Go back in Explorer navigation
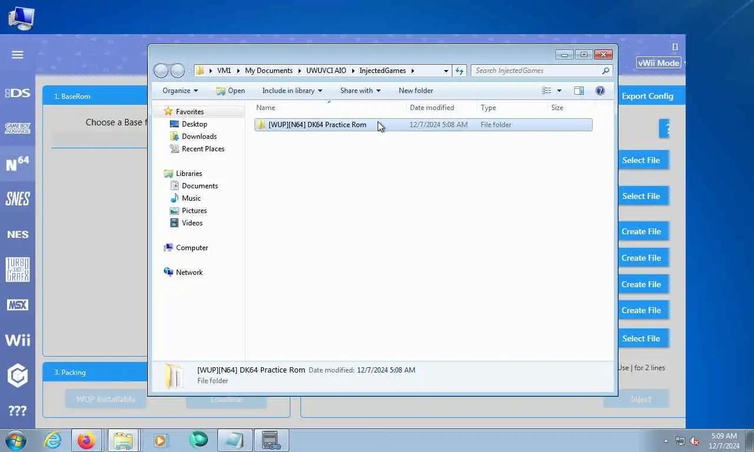 coord(161,71)
